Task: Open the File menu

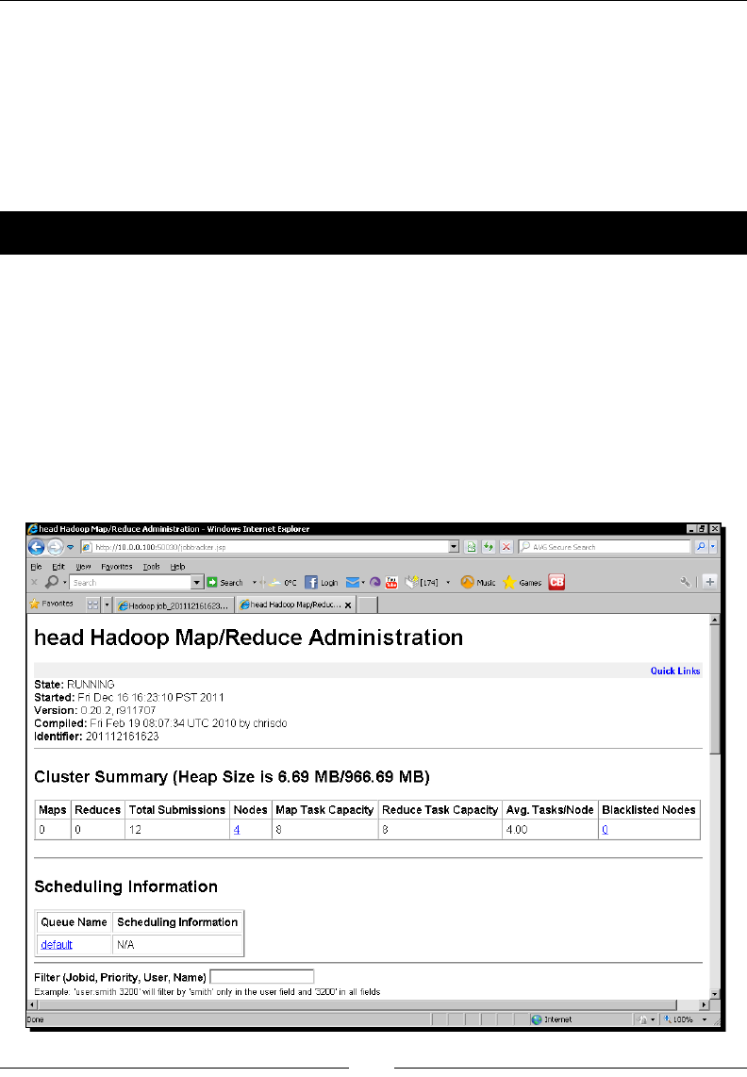Action: (x=36, y=567)
